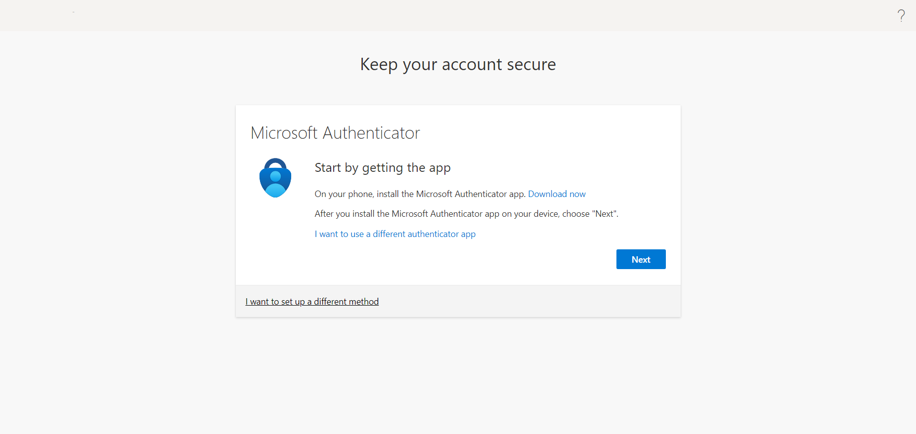Click the sentence about choosing "Next" after install
This screenshot has width=916, height=434.
pos(466,214)
